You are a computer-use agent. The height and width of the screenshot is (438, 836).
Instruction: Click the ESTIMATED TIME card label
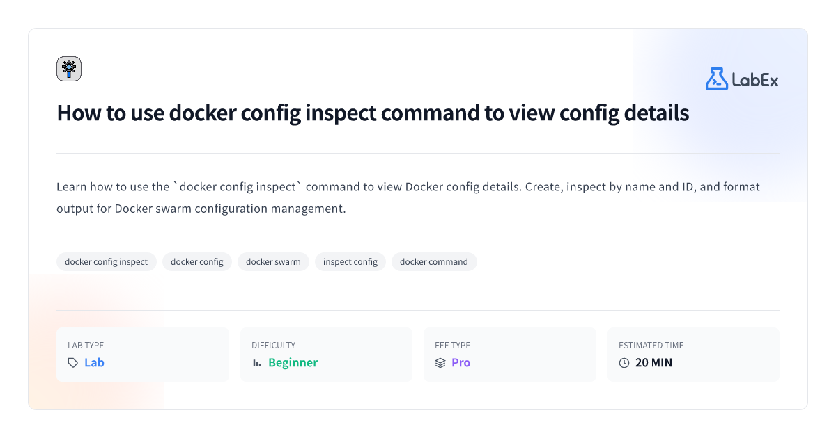(x=651, y=346)
